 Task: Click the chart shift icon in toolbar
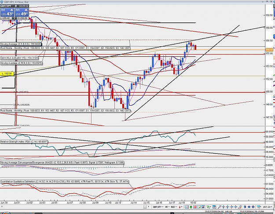(x=187, y=207)
